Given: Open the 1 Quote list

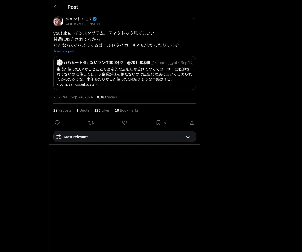Looking at the screenshot, I should (x=83, y=110).
